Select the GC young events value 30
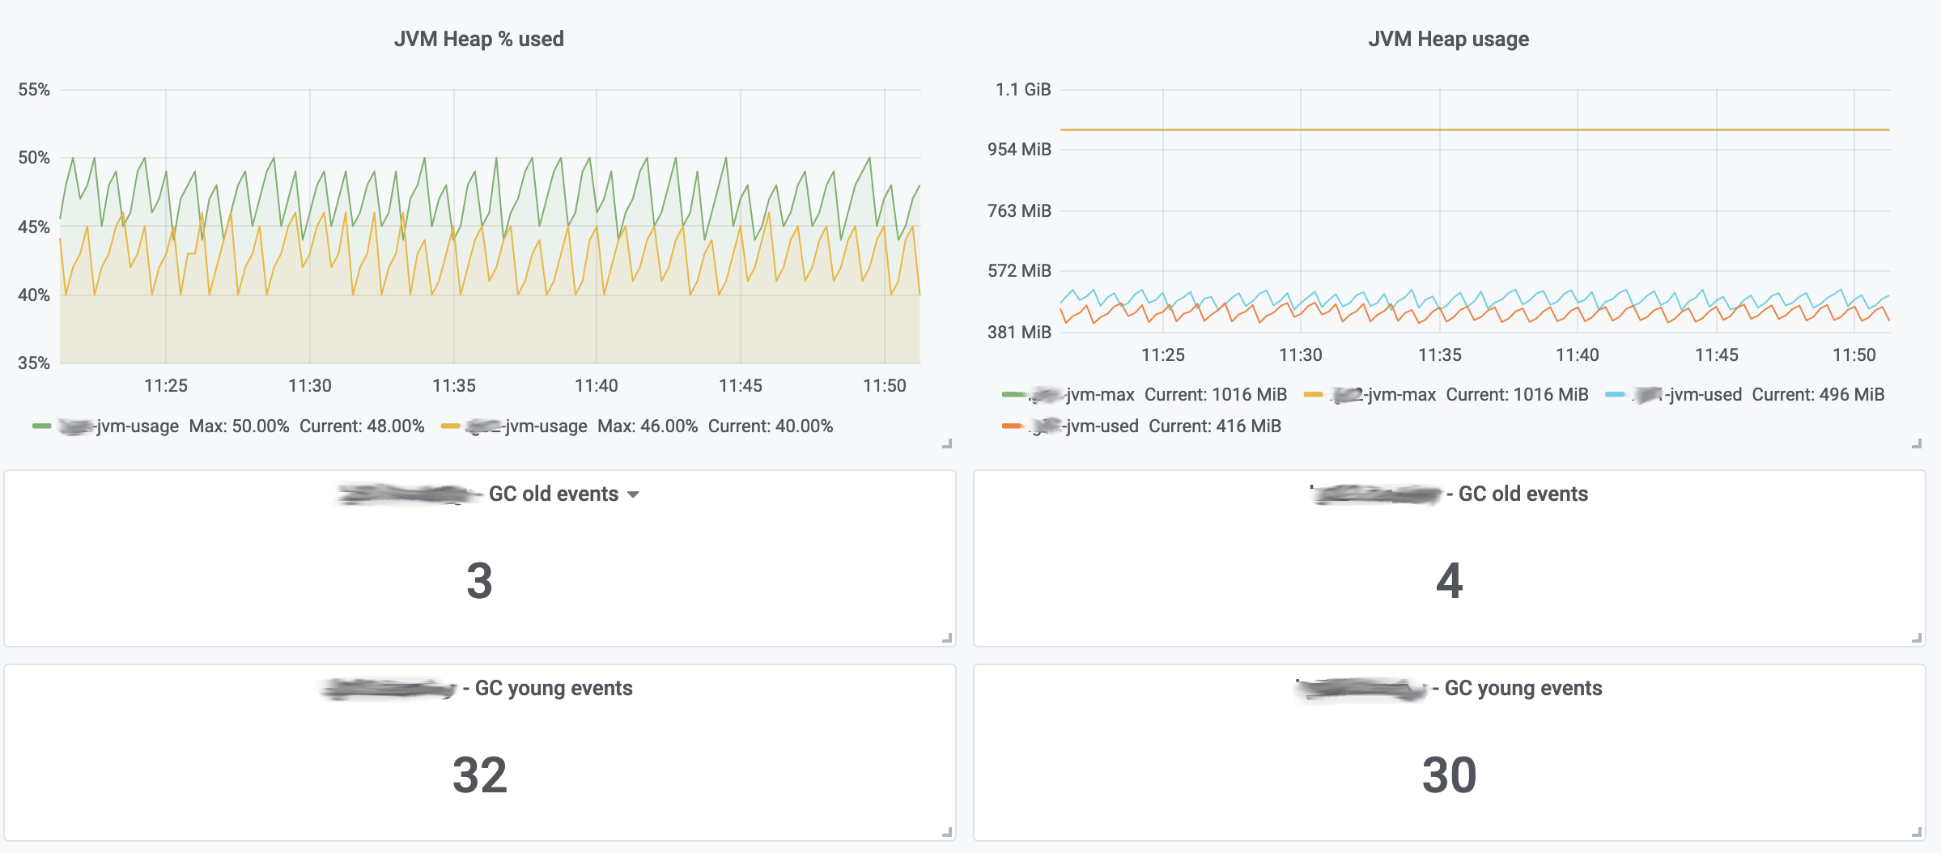Viewport: 1941px width, 853px height. [1449, 775]
